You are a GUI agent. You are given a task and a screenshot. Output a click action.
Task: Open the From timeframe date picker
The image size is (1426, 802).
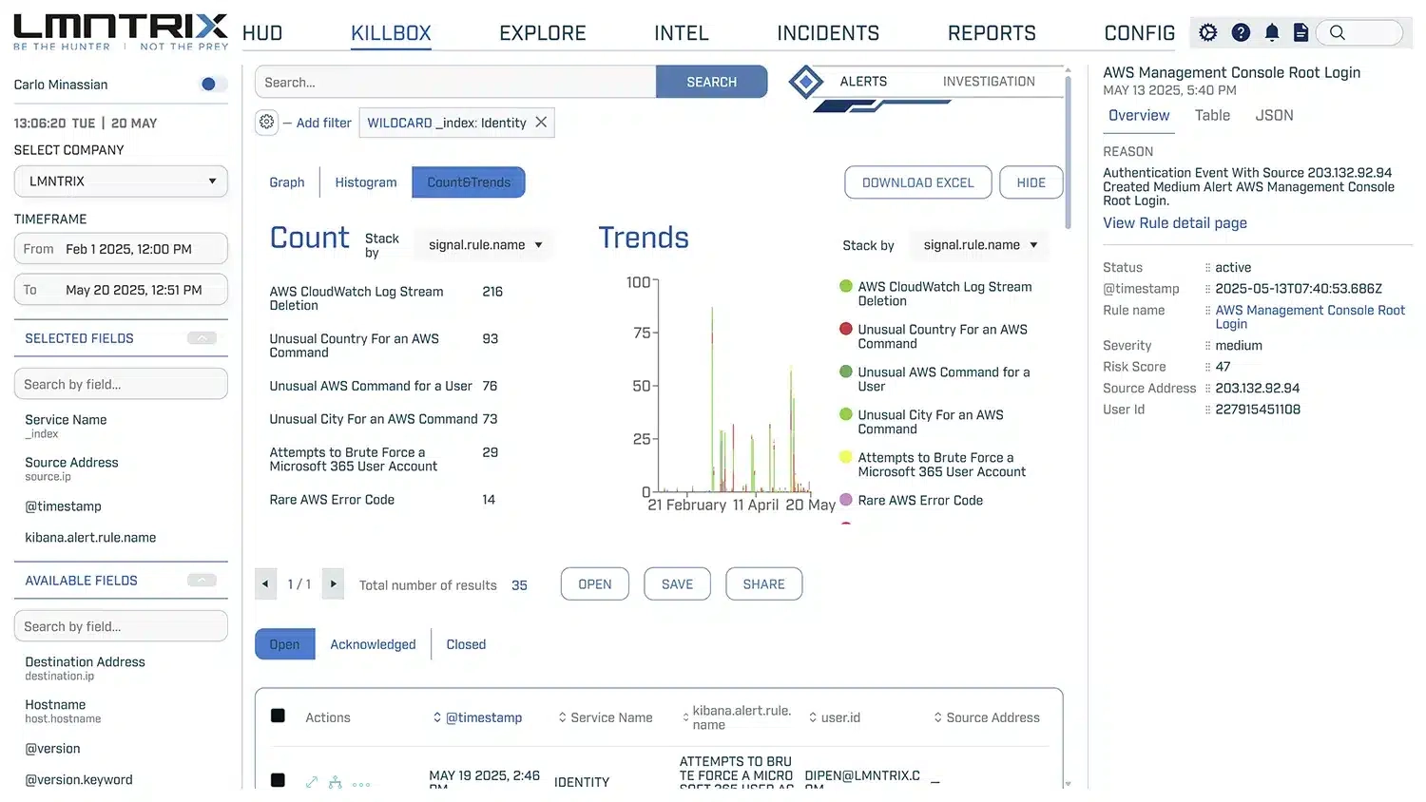click(121, 249)
